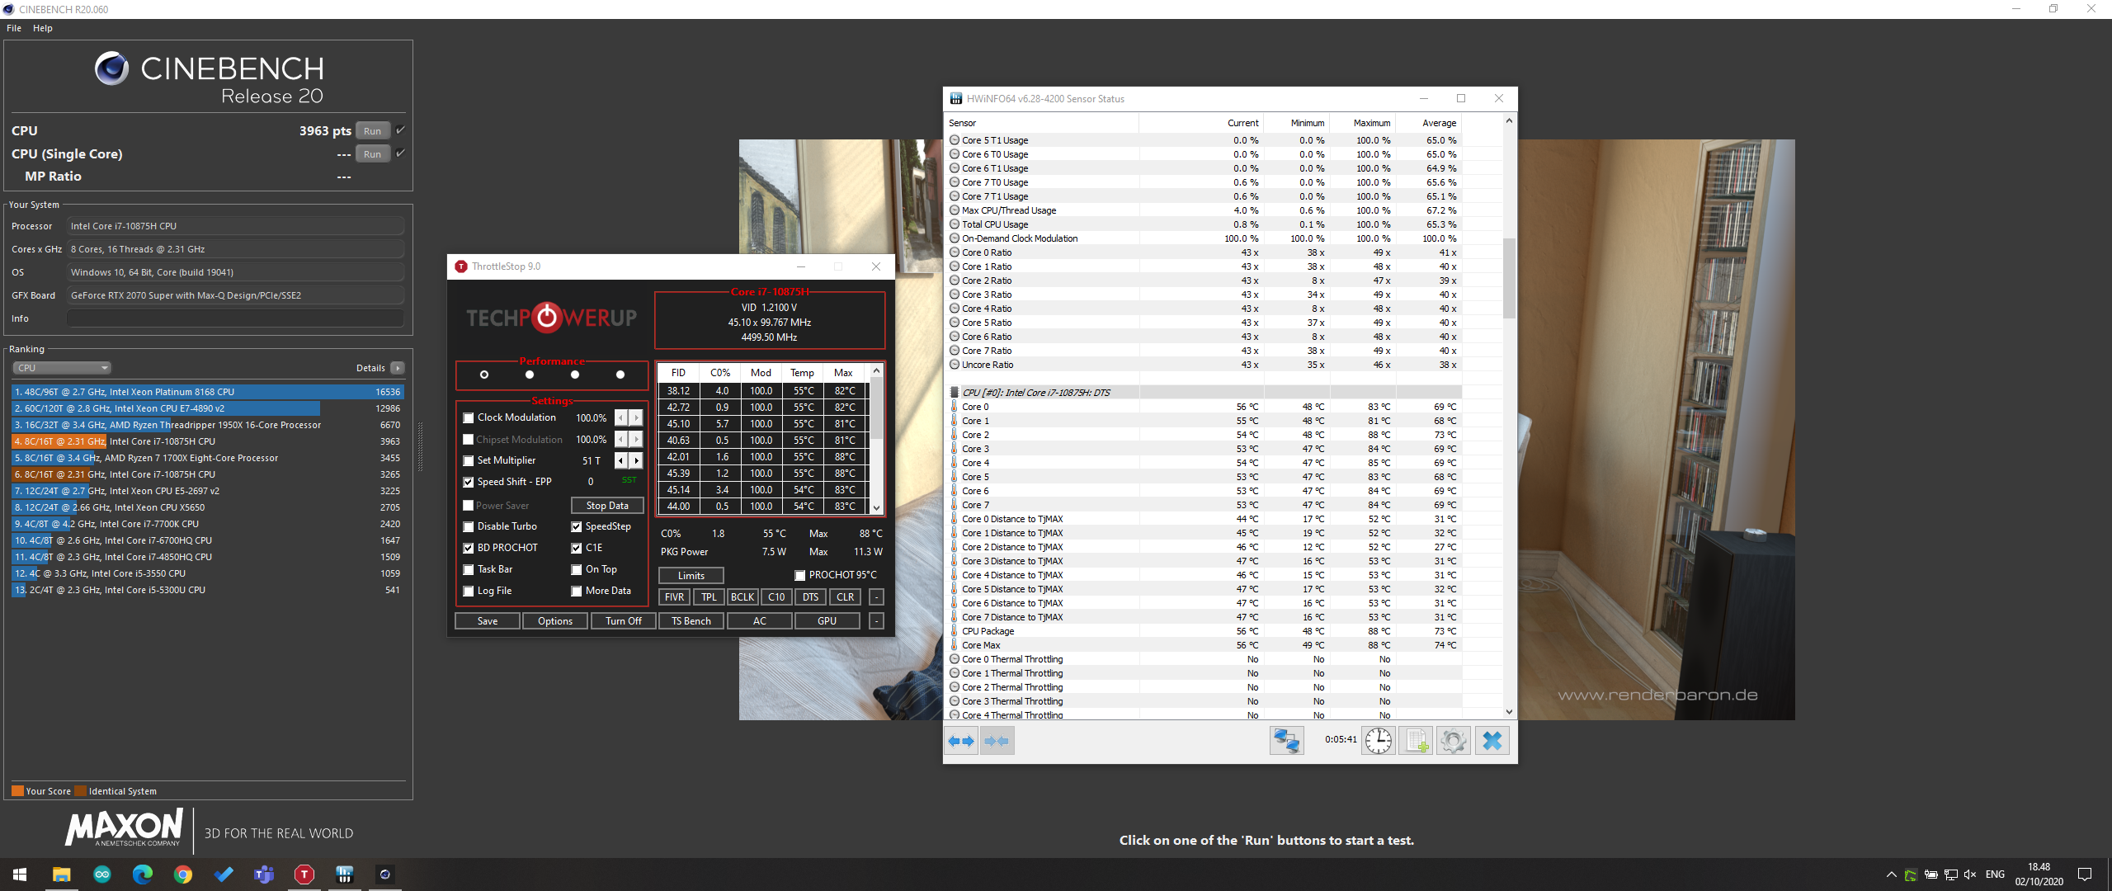Open battery tray icon
This screenshot has width=2112, height=891.
click(1930, 874)
